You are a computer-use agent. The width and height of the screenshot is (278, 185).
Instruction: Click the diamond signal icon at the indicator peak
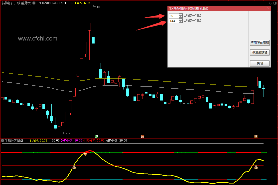(85, 154)
